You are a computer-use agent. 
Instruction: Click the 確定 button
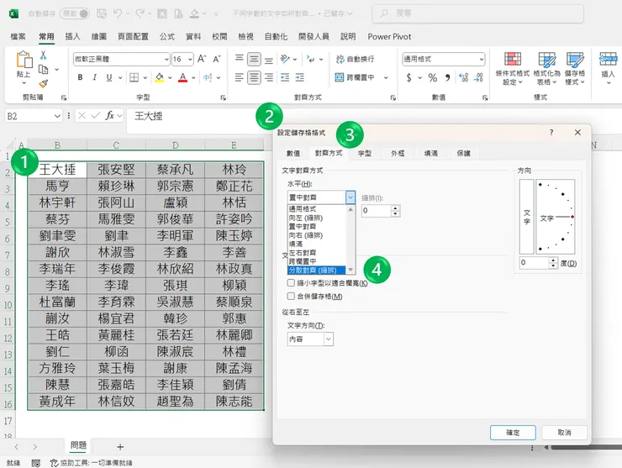pyautogui.click(x=513, y=432)
